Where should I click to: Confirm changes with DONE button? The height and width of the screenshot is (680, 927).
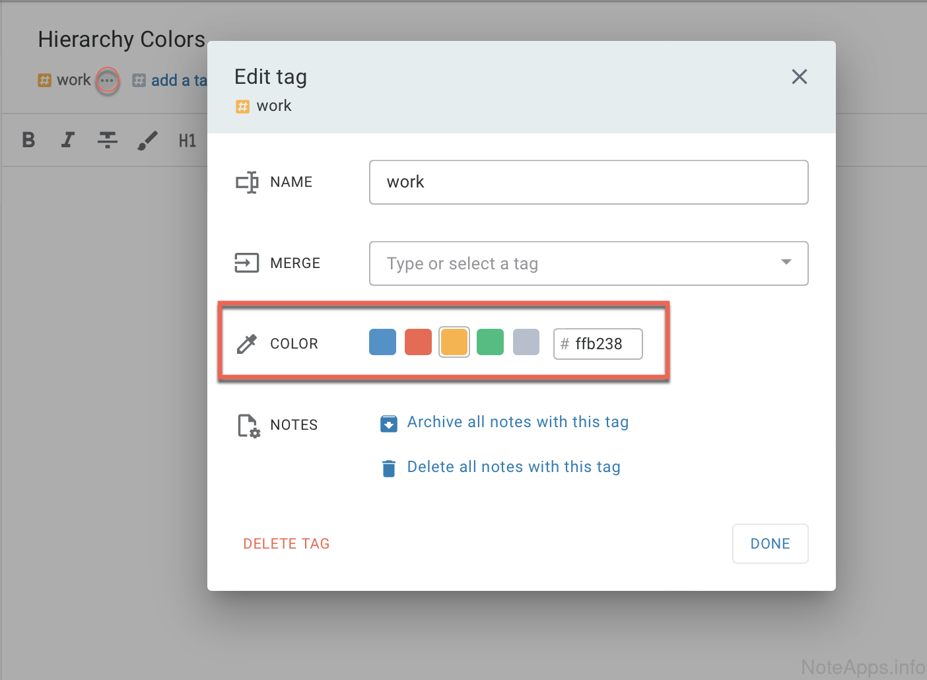[x=770, y=544]
